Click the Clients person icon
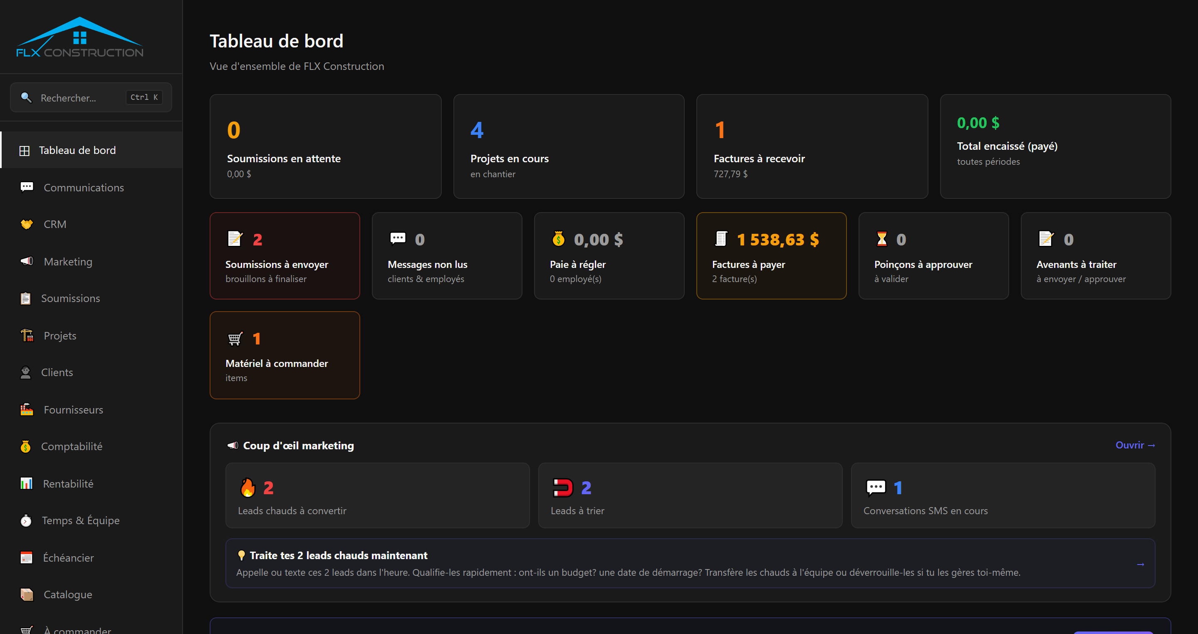This screenshot has width=1198, height=634. click(25, 373)
